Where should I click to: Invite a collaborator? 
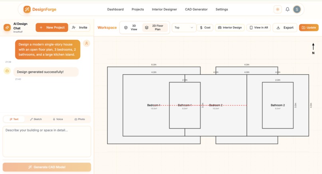click(80, 27)
